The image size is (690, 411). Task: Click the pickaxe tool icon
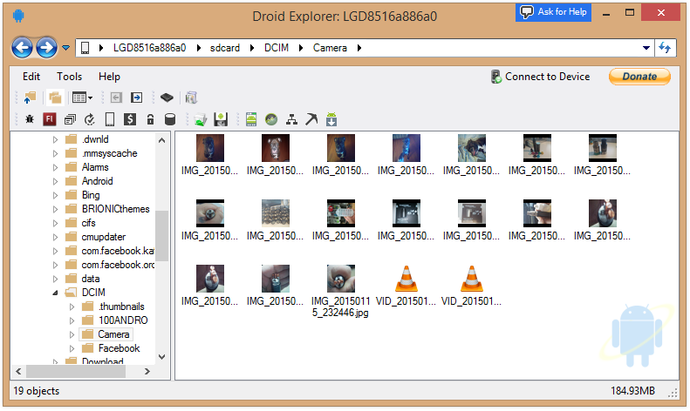coord(311,119)
